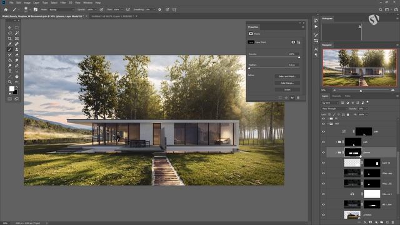Enable airbrush build-up effects toggle
The height and width of the screenshot is (225, 400).
(x=127, y=9)
